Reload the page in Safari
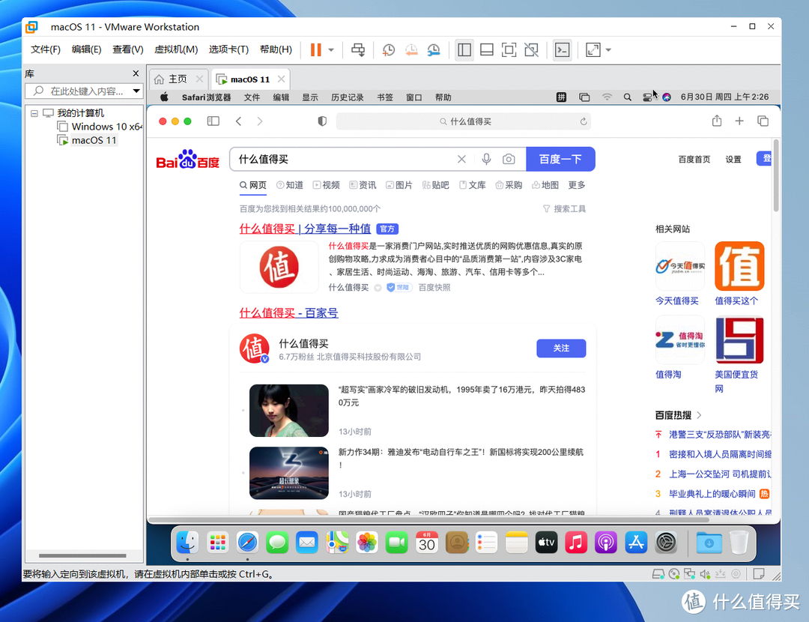 [584, 121]
